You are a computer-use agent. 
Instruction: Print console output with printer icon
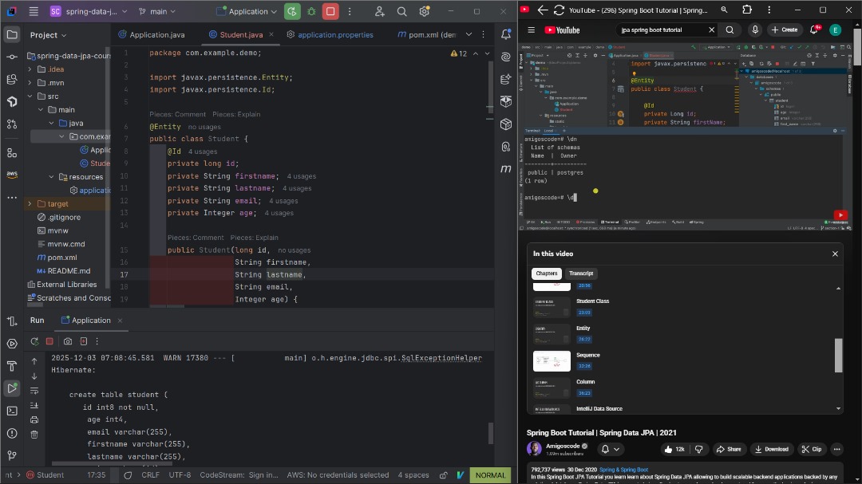(34, 419)
